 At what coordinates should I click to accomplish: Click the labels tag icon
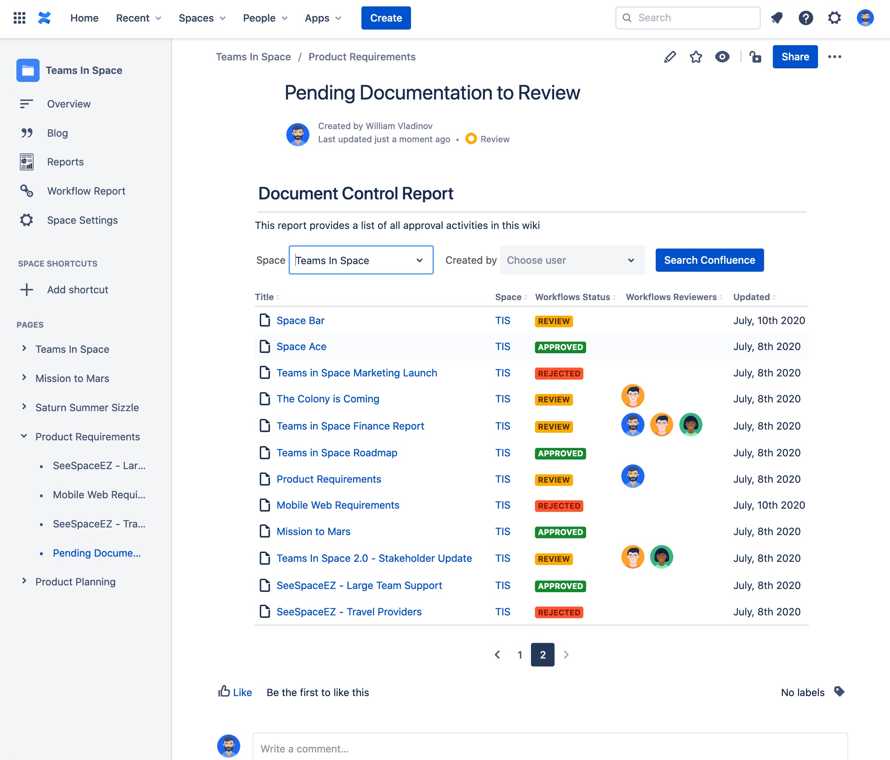point(839,691)
